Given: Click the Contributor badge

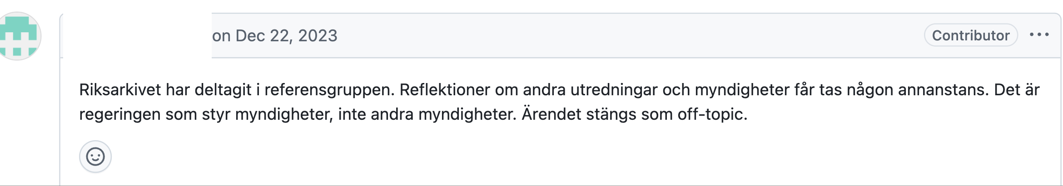Looking at the screenshot, I should point(970,35).
